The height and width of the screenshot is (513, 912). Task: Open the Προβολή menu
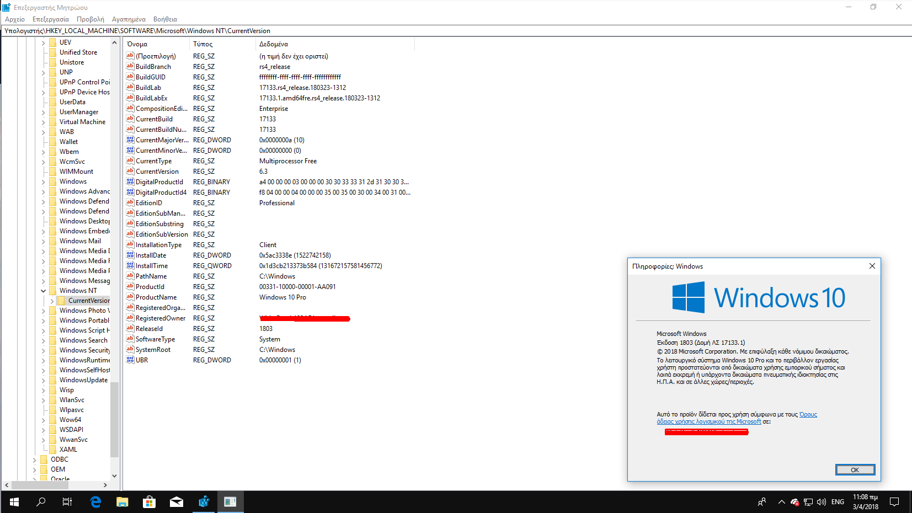90,19
